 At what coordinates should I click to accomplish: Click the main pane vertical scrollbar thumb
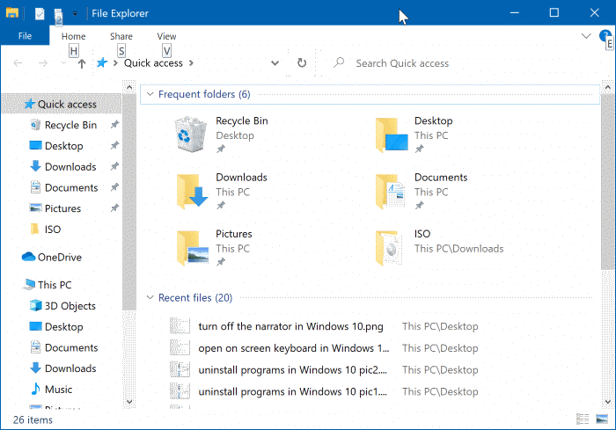[x=607, y=181]
